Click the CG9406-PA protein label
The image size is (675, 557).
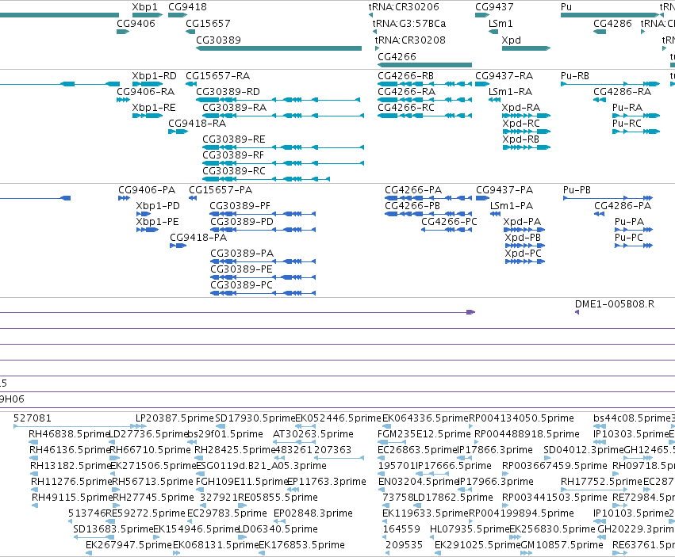coord(147,190)
